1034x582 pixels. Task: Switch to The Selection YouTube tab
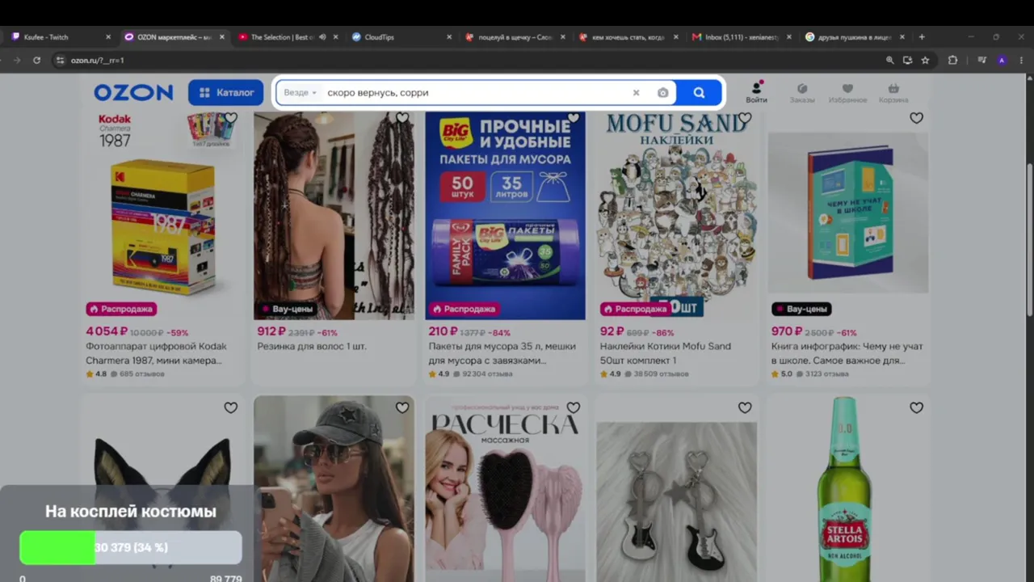click(x=287, y=37)
